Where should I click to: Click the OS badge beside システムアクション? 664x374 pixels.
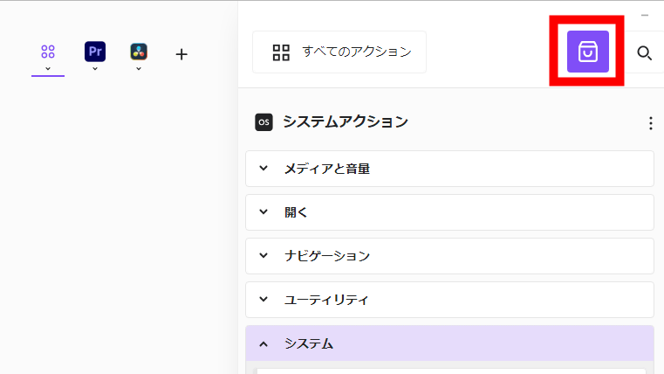tap(264, 122)
